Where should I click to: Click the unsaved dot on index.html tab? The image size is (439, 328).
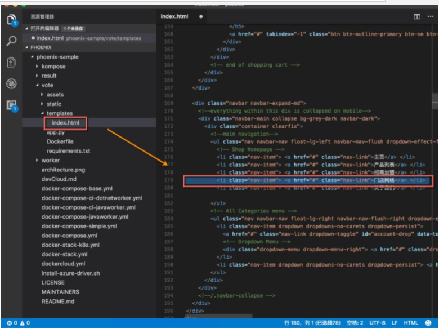(x=201, y=16)
